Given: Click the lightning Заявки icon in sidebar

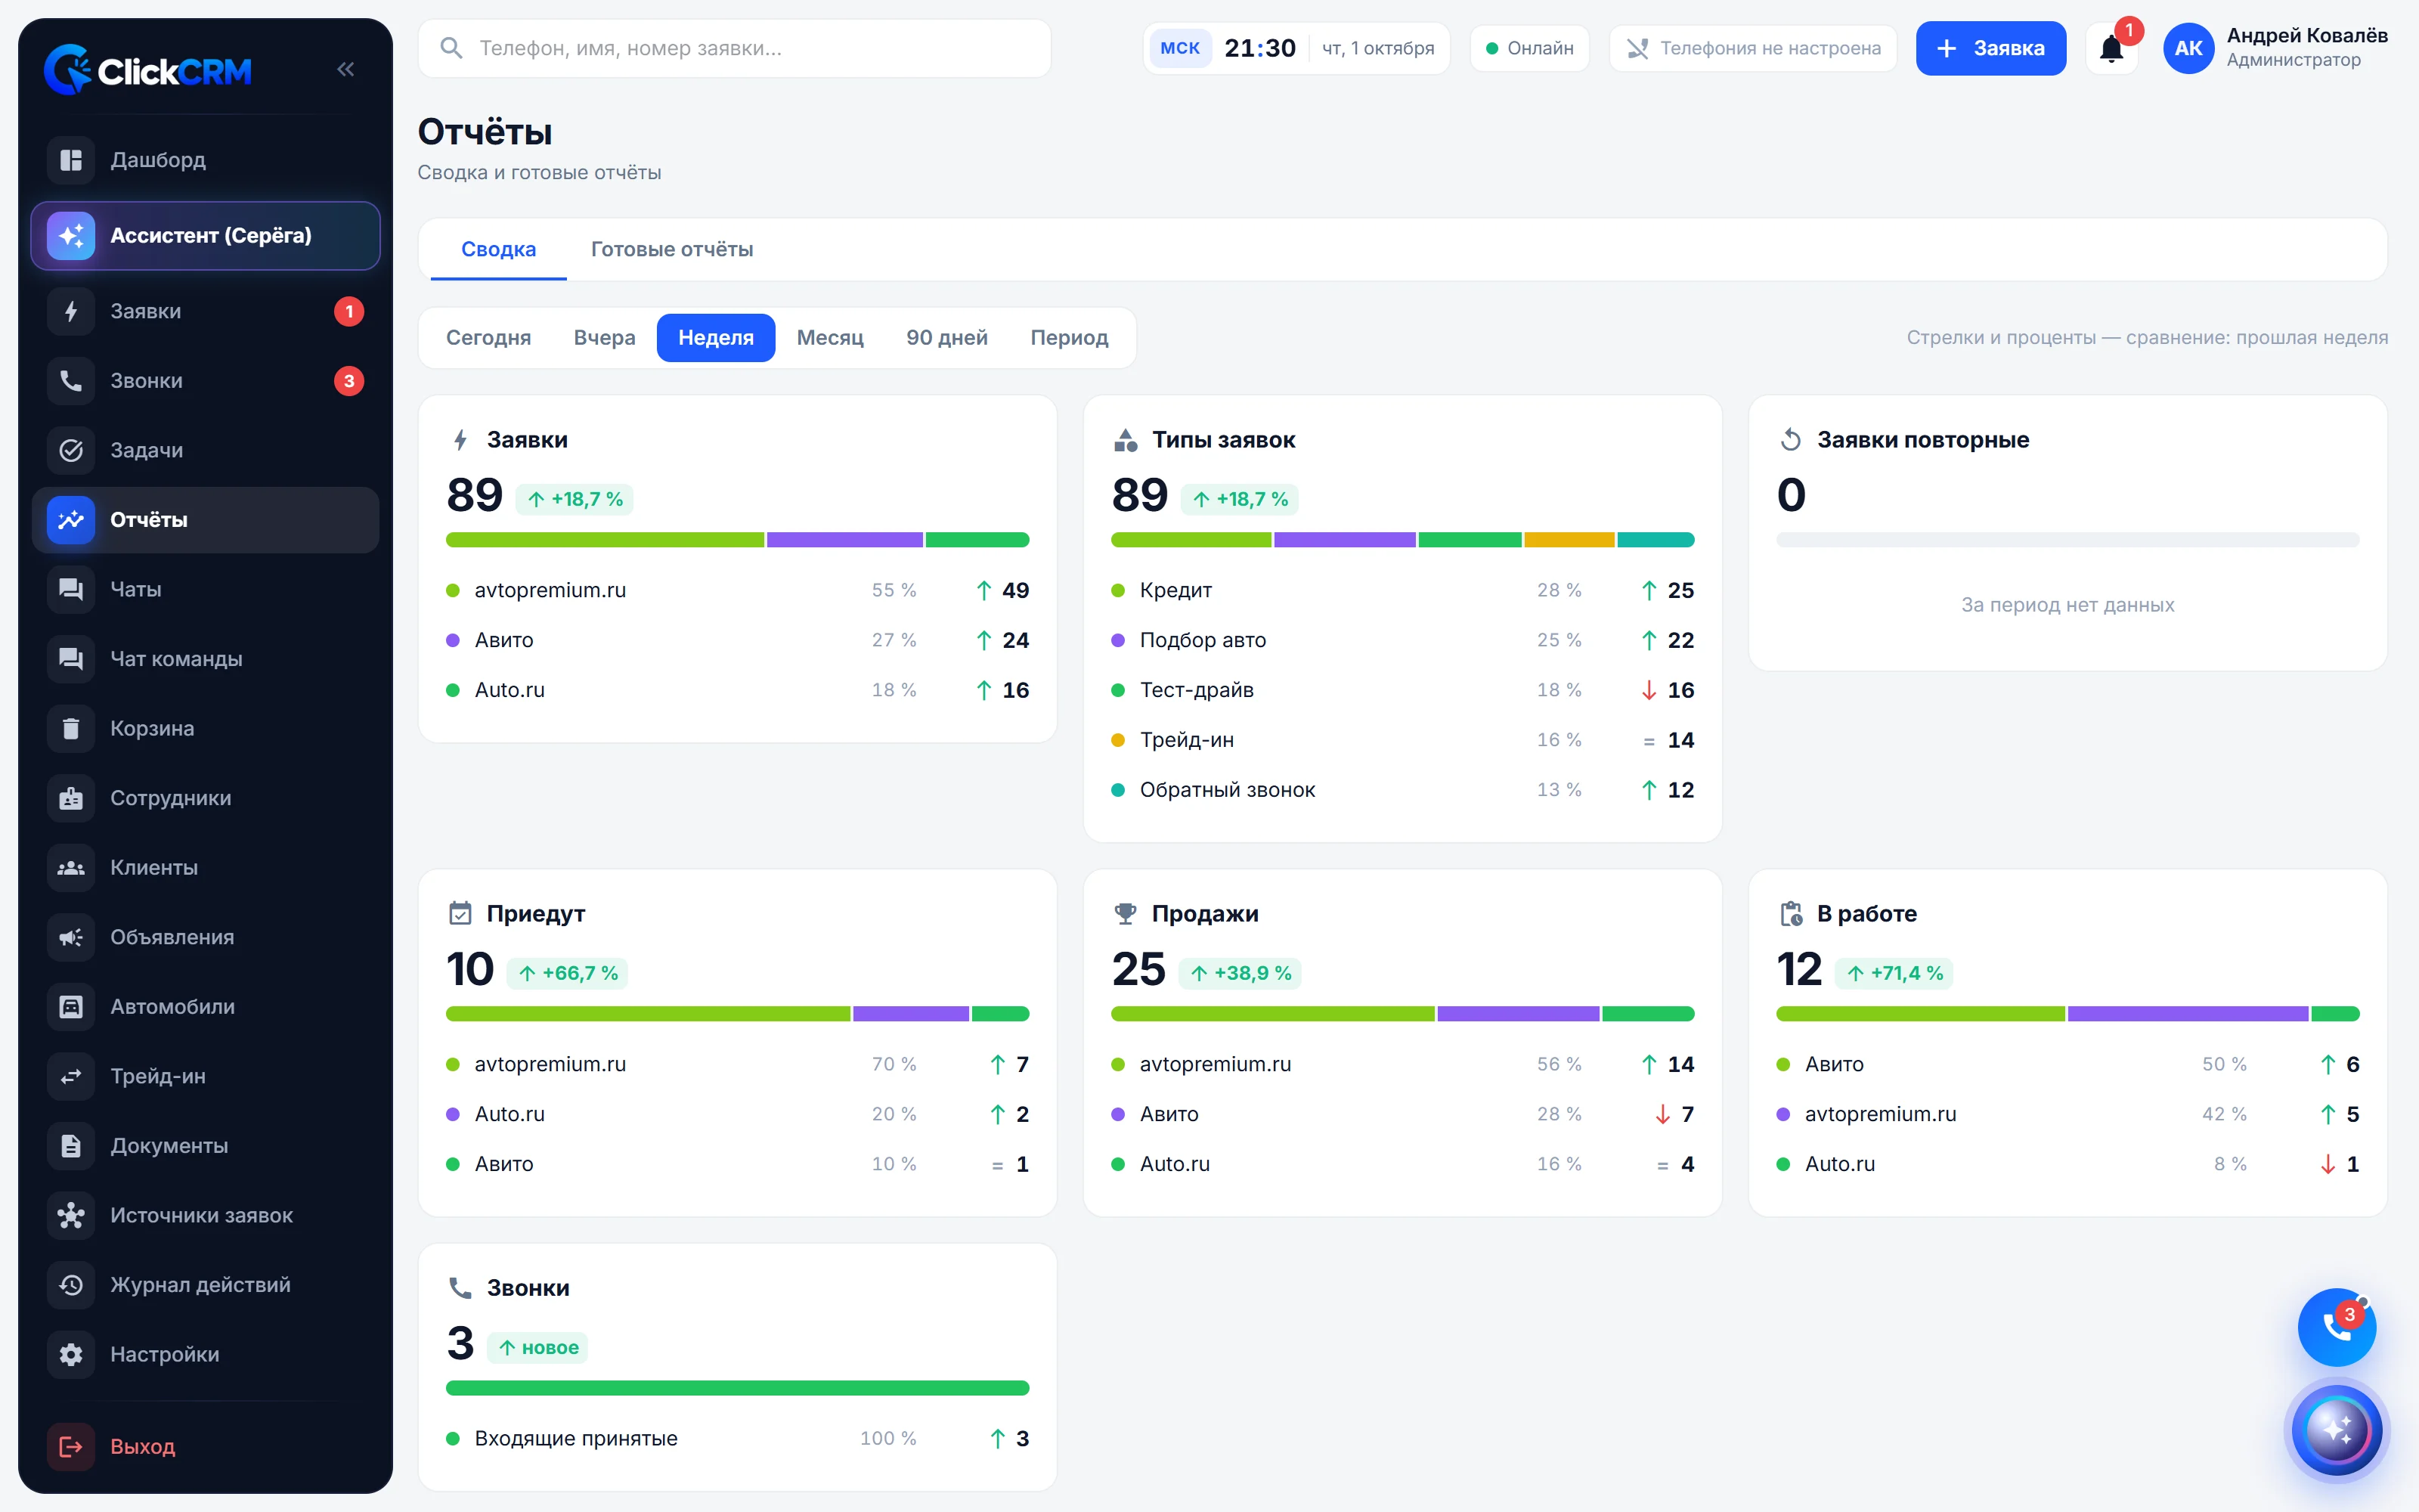Looking at the screenshot, I should tap(71, 311).
